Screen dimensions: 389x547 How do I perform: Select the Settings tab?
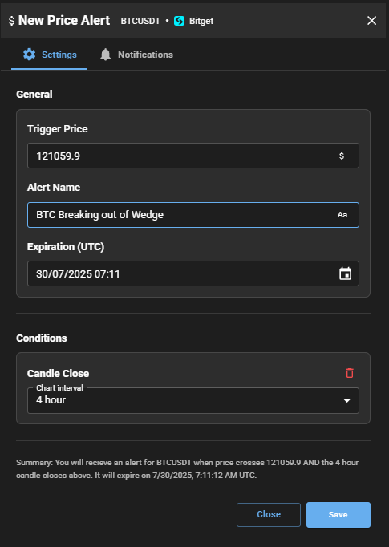[50, 55]
